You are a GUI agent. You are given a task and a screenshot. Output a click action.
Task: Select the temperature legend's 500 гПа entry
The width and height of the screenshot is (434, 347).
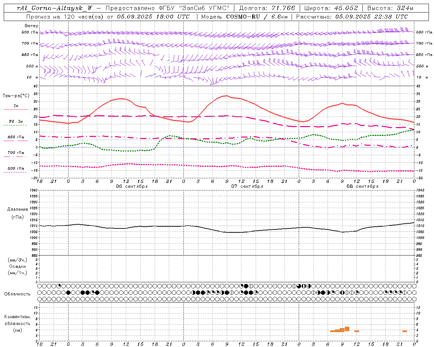point(16,169)
